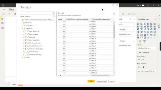Select the Map visual
The height and width of the screenshot is (90, 161).
point(138,32)
